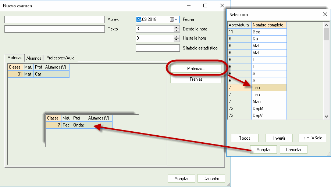The width and height of the screenshot is (331, 187).
Task: Select the Man row
Action: point(257,102)
